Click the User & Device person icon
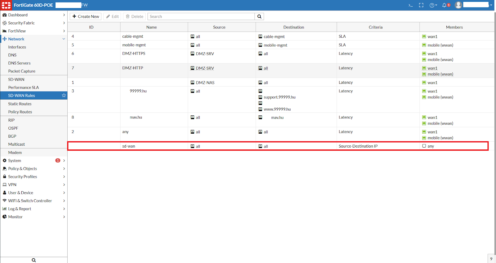Viewport: 496px width, 263px height. point(5,193)
